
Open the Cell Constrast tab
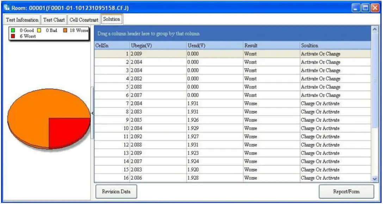(84, 20)
